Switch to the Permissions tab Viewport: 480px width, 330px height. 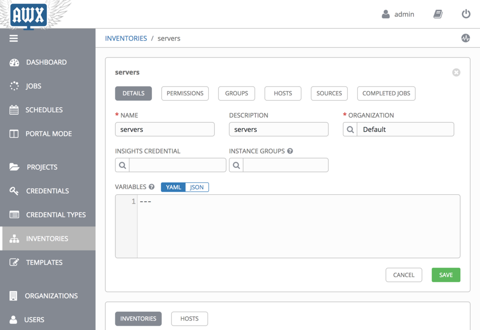tap(185, 94)
